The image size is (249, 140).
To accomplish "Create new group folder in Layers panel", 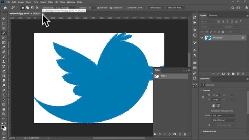I will (x=233, y=73).
